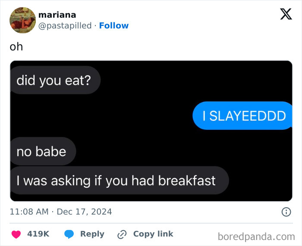Click the "no babe" message bubble
Viewport: 302px width, 246px height.
42,151
